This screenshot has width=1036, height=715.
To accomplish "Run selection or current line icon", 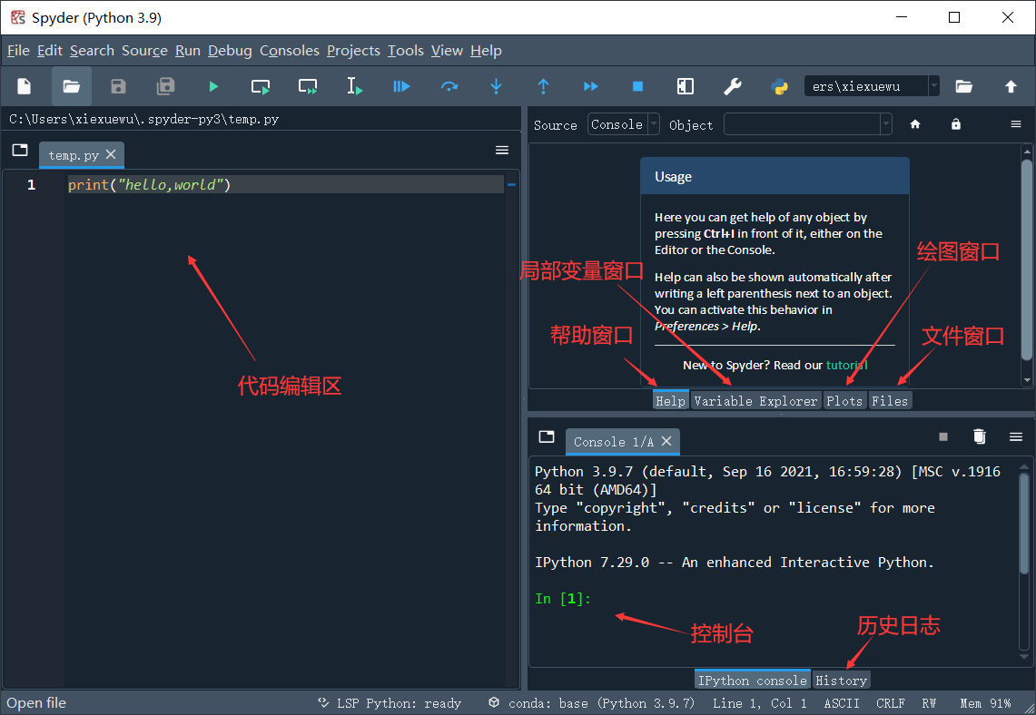I will (355, 86).
